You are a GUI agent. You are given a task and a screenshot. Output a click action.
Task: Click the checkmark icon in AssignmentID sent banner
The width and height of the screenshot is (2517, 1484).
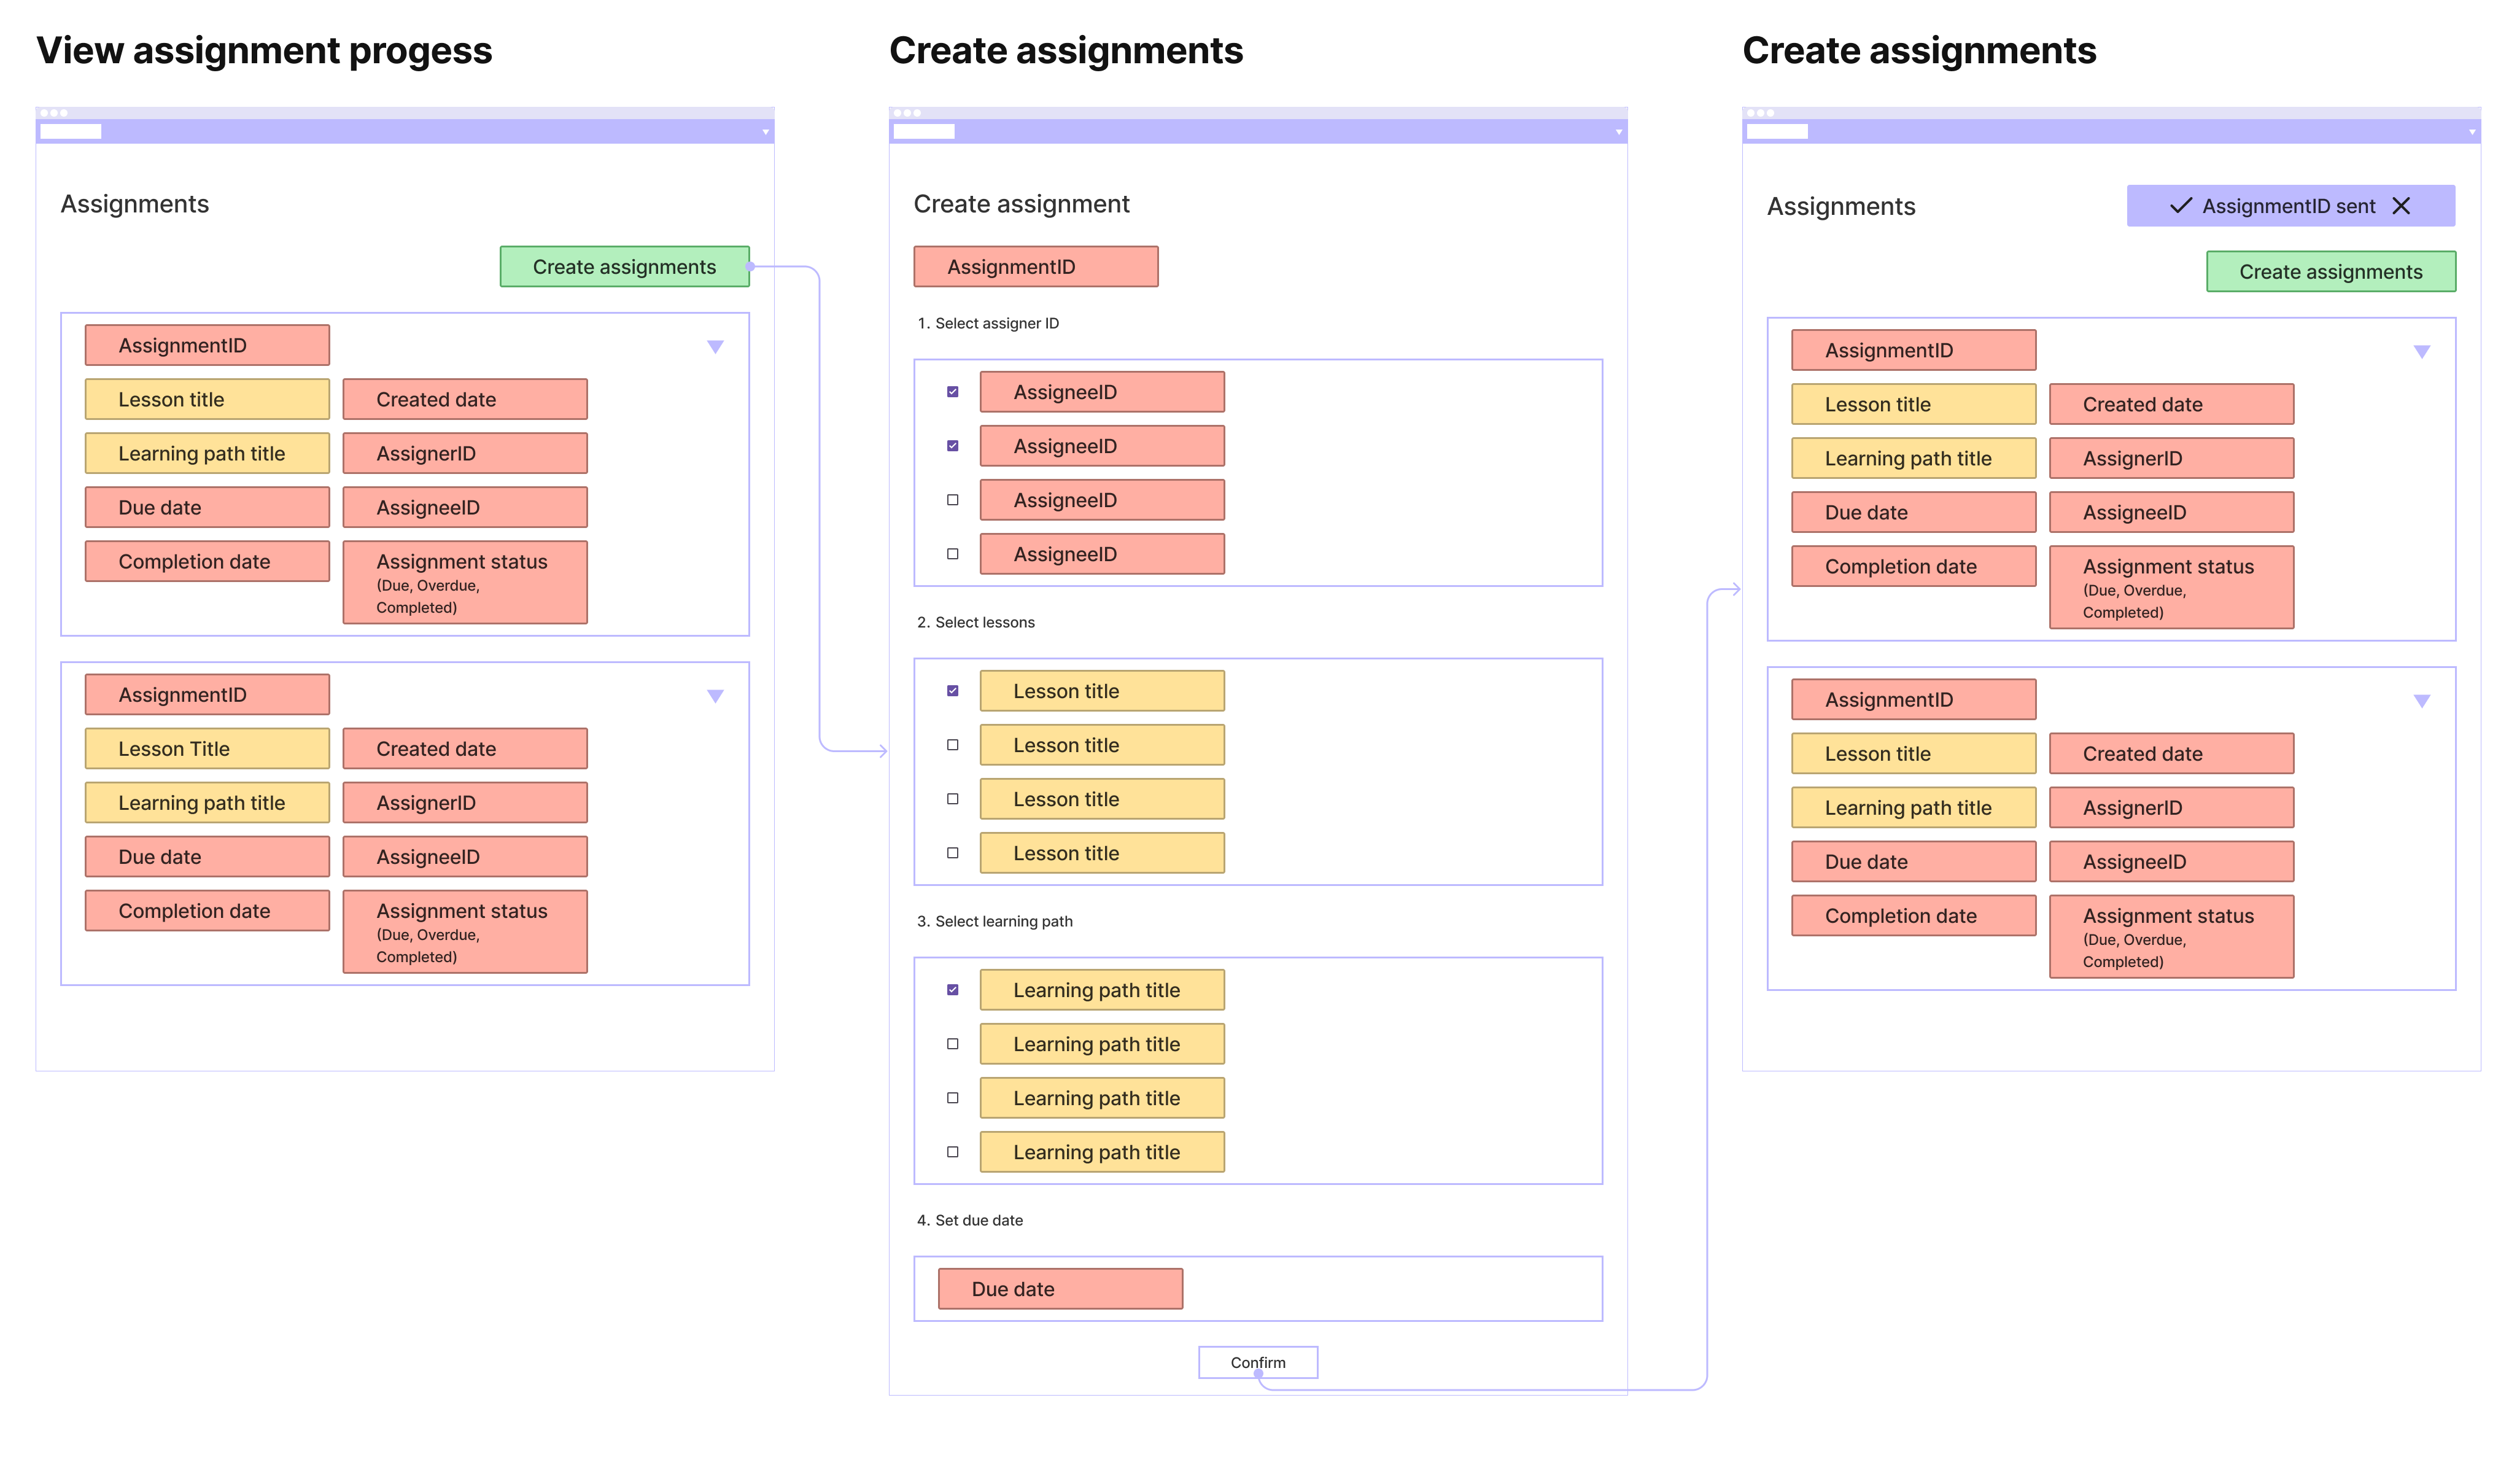coord(2180,206)
